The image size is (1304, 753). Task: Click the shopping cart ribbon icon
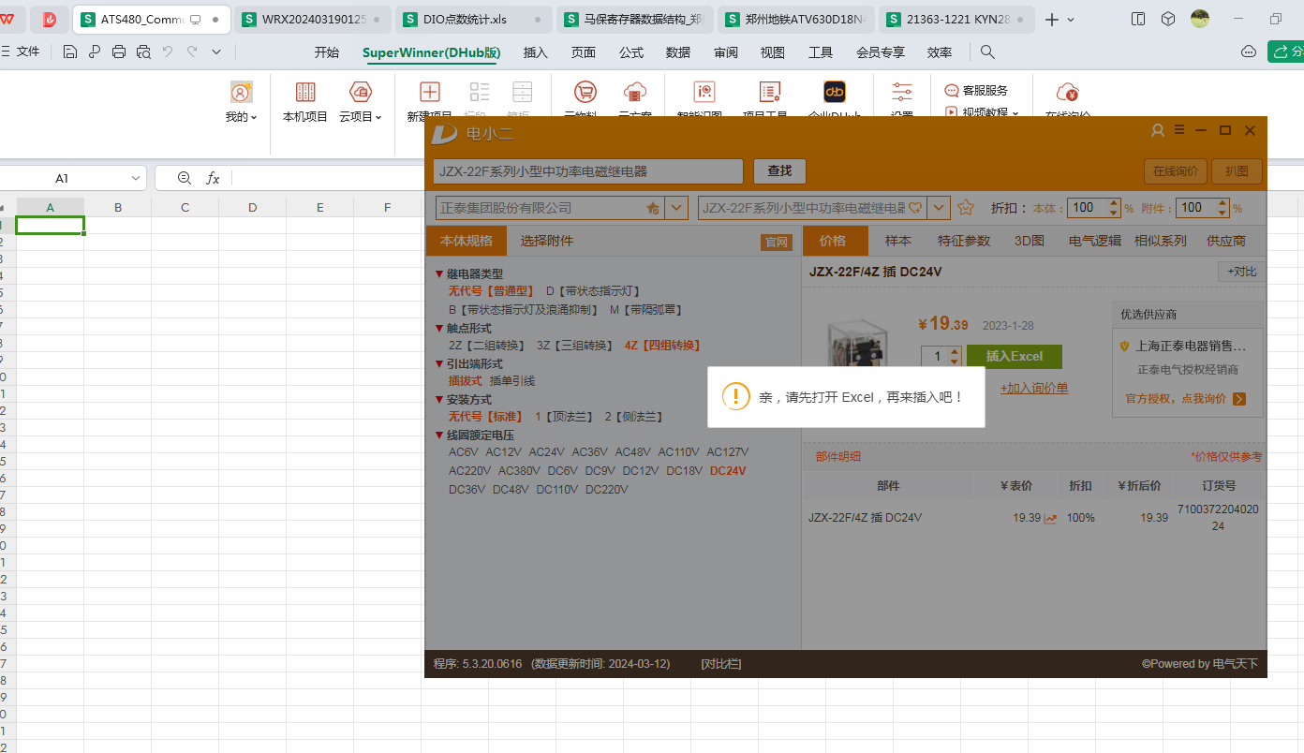[585, 92]
